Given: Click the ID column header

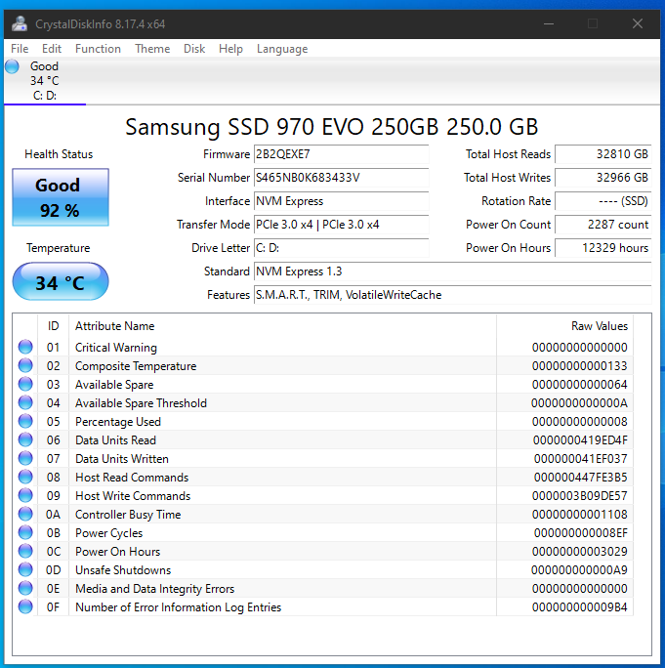Looking at the screenshot, I should 54,326.
